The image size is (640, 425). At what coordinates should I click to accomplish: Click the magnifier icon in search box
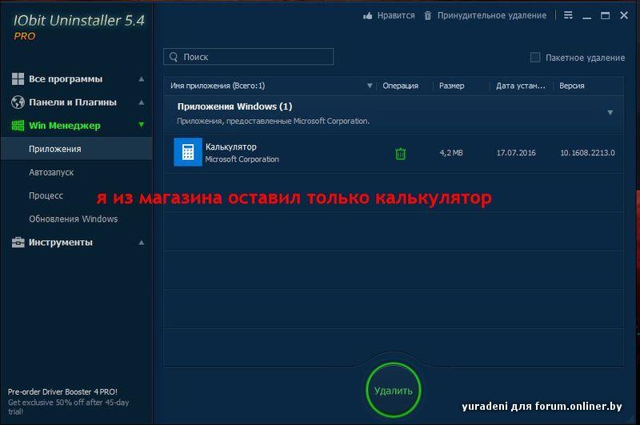[x=174, y=57]
